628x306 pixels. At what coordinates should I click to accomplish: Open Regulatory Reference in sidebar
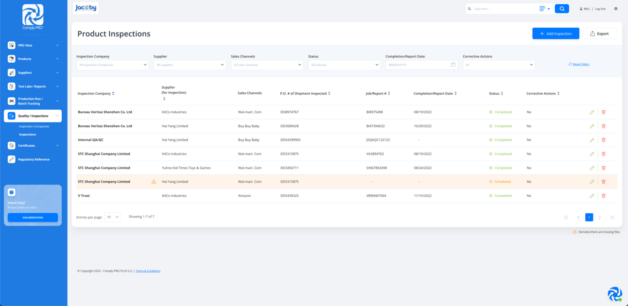click(33, 159)
